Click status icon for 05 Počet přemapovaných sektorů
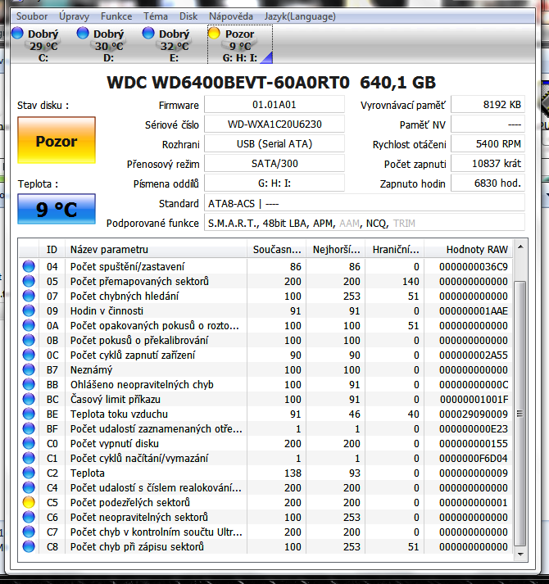 pos(29,281)
